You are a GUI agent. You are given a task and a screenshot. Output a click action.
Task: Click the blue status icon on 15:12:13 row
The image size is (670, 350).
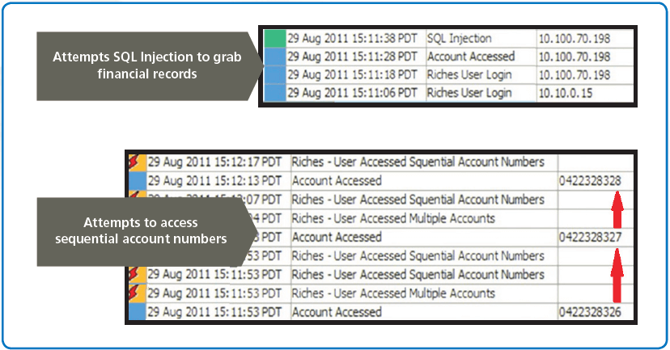click(136, 181)
